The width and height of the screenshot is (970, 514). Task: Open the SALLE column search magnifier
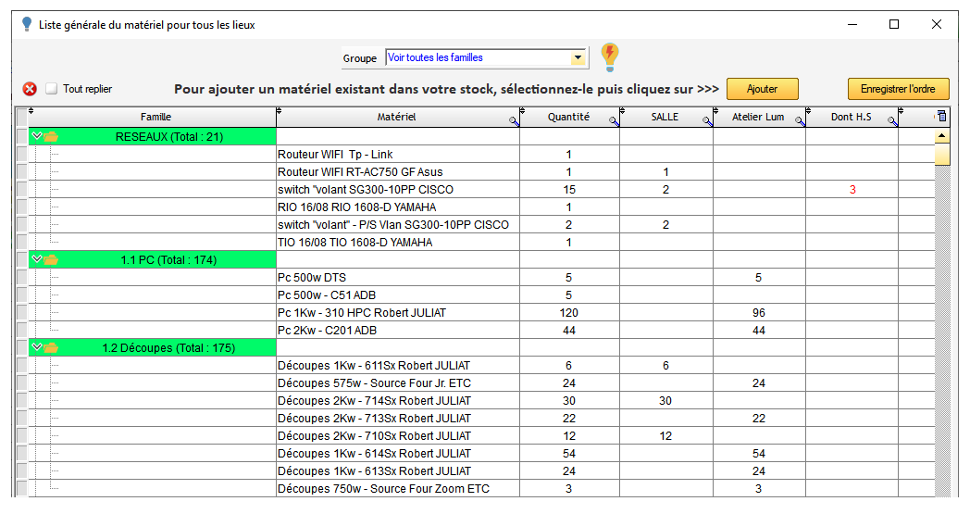[x=707, y=121]
